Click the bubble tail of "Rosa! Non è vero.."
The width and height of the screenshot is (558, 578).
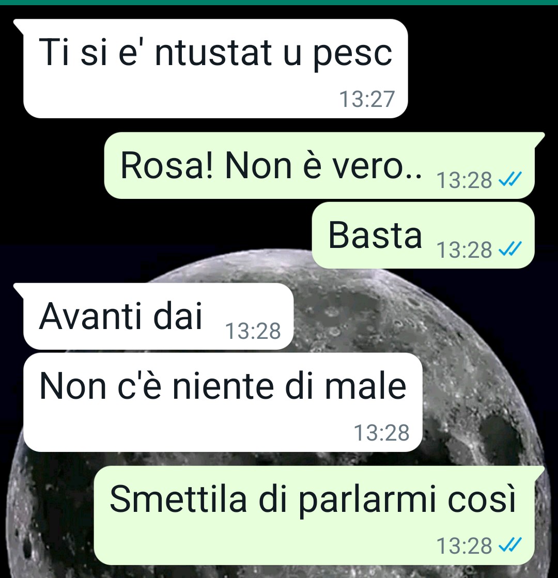click(539, 139)
